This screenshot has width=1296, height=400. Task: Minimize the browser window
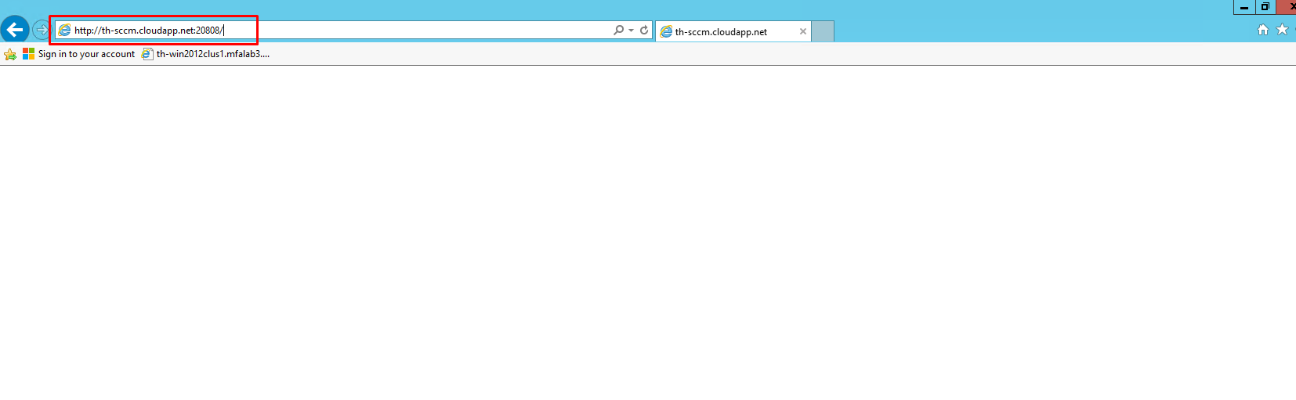pyautogui.click(x=1244, y=7)
